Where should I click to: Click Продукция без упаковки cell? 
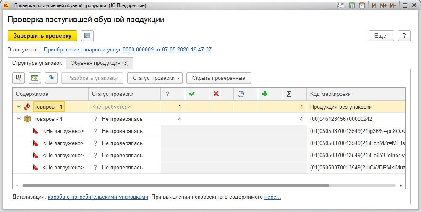click(356, 107)
